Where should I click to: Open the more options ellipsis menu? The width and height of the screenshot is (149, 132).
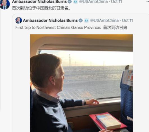tap(148, 1)
